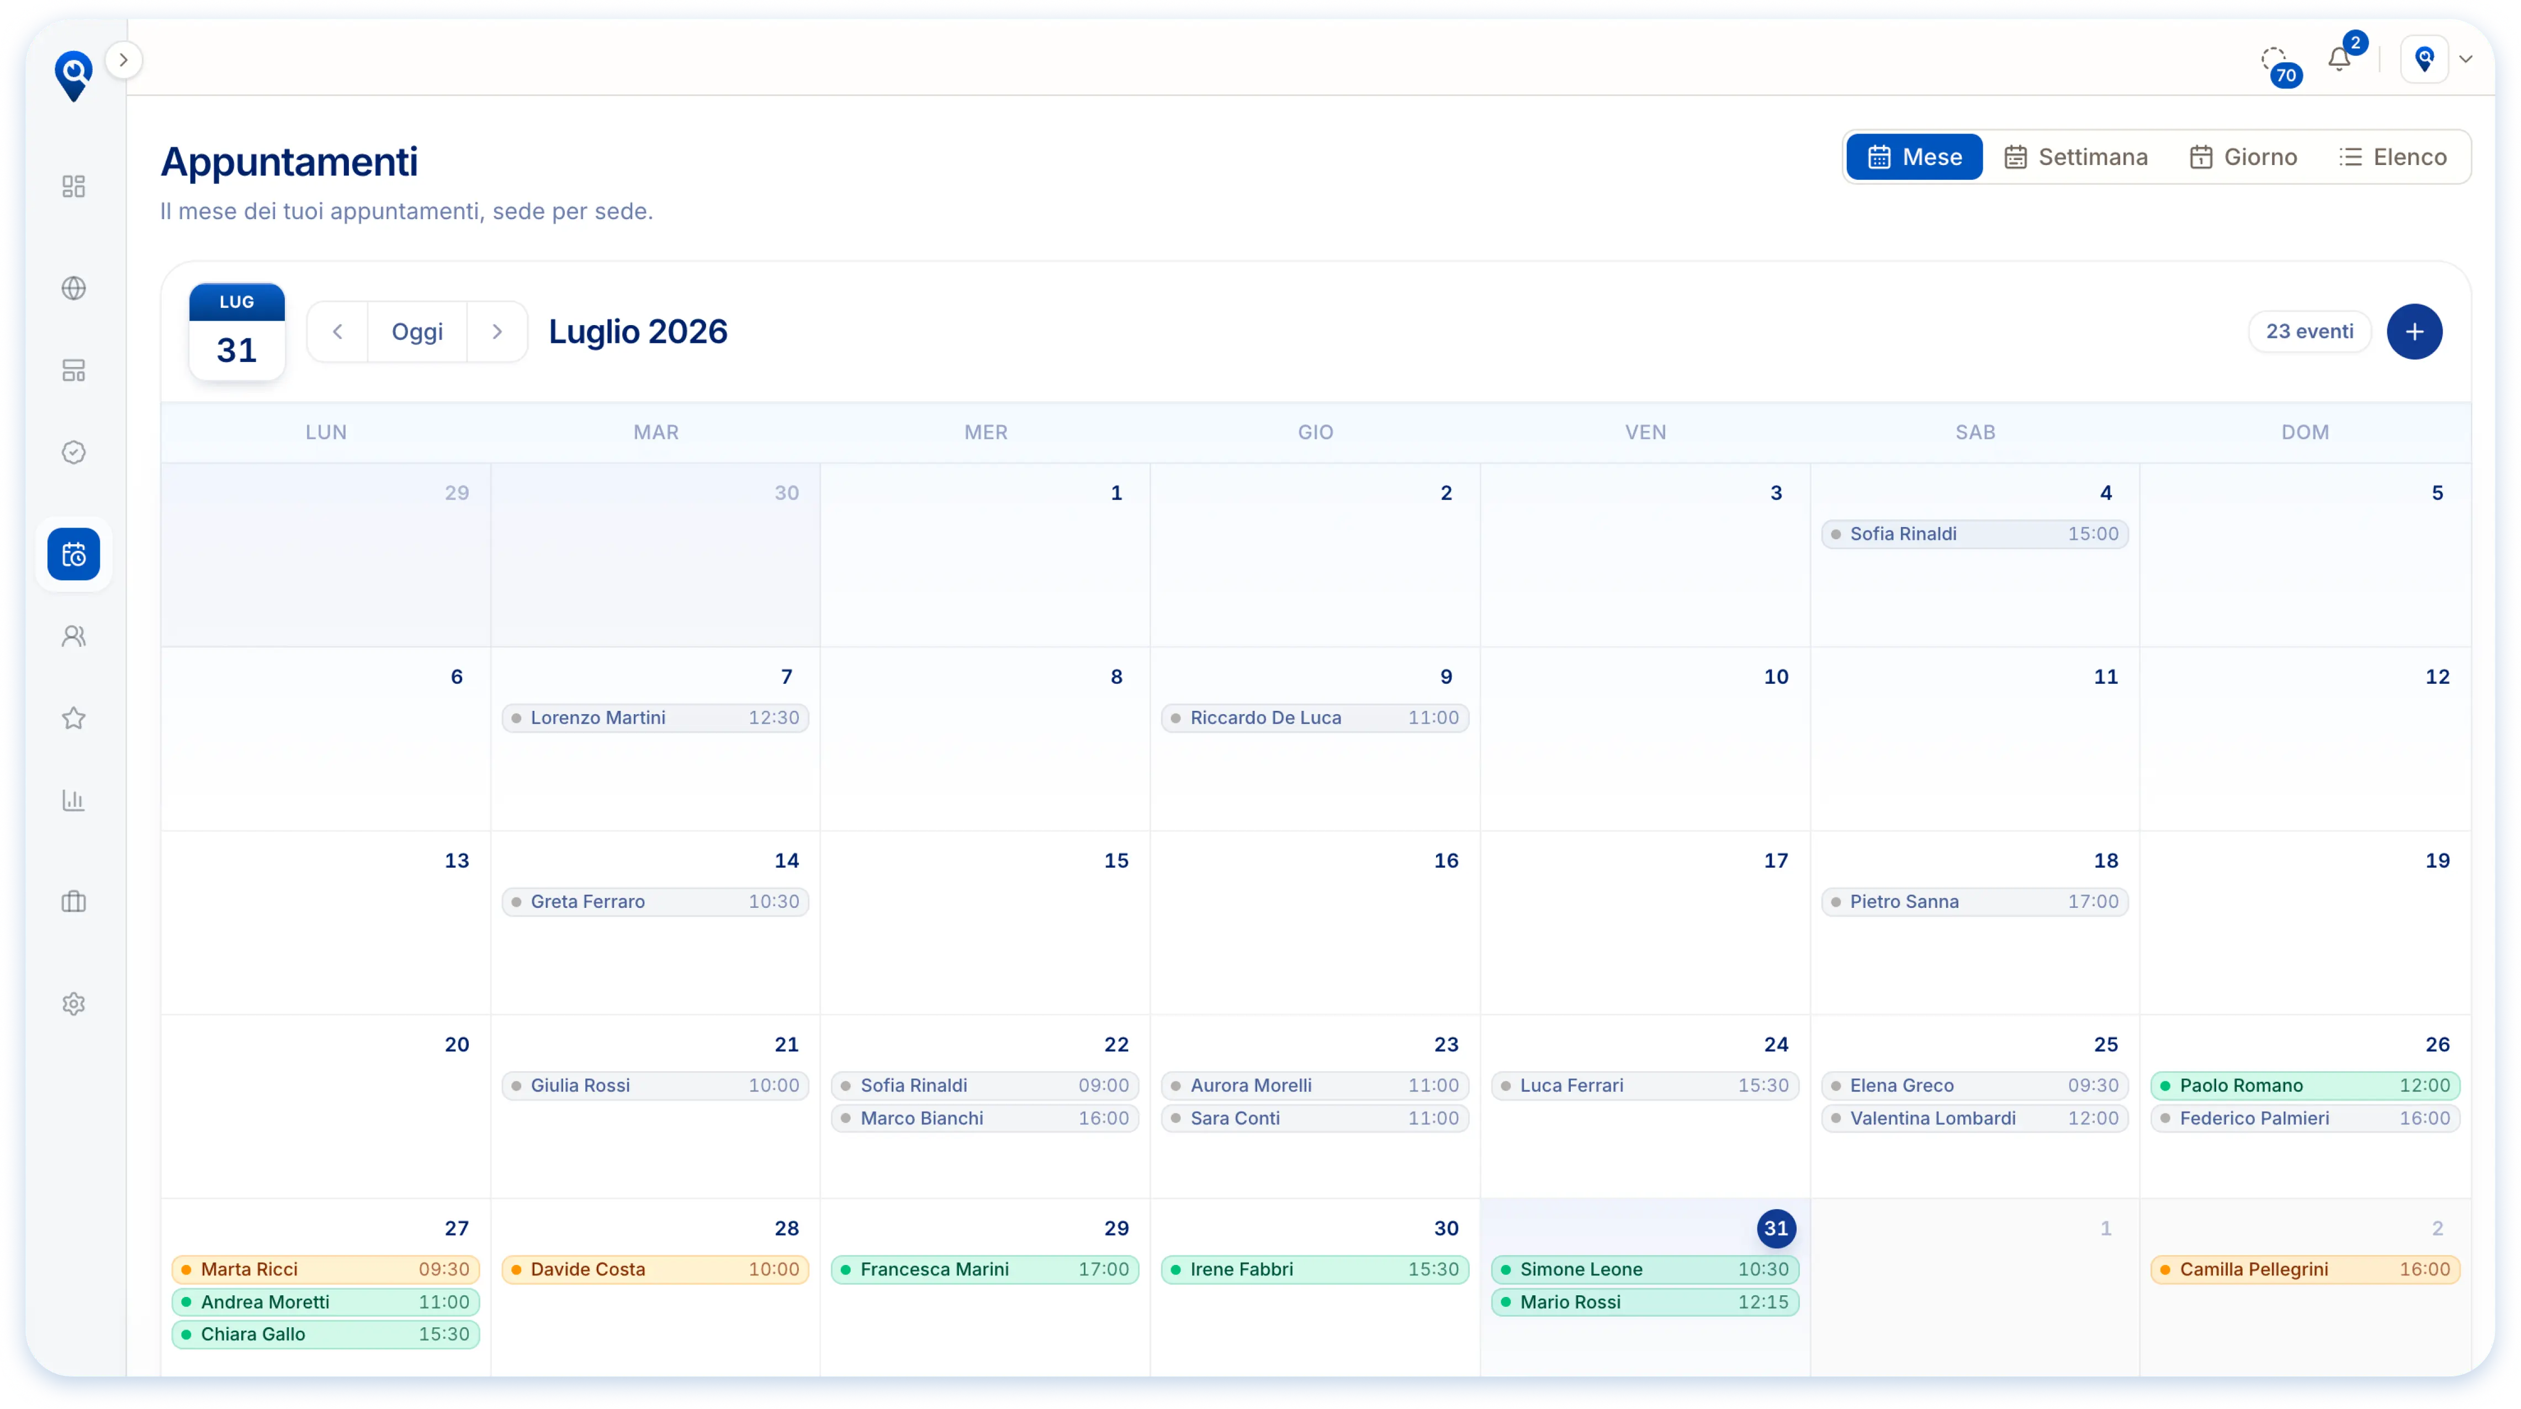This screenshot has height=1409, width=2521.
Task: Open Pietro Sanna 17:00 appointment
Action: [1975, 902]
